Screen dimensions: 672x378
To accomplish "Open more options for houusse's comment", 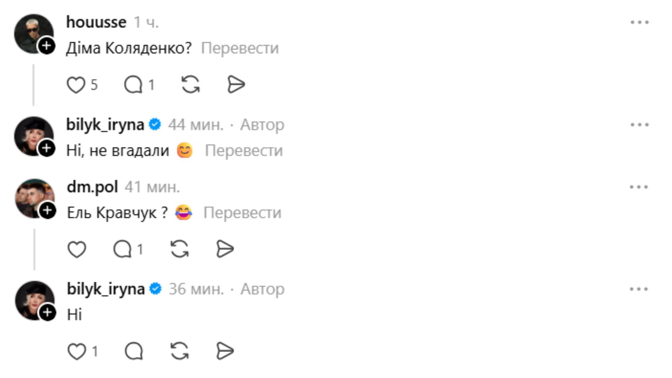I will pyautogui.click(x=639, y=22).
